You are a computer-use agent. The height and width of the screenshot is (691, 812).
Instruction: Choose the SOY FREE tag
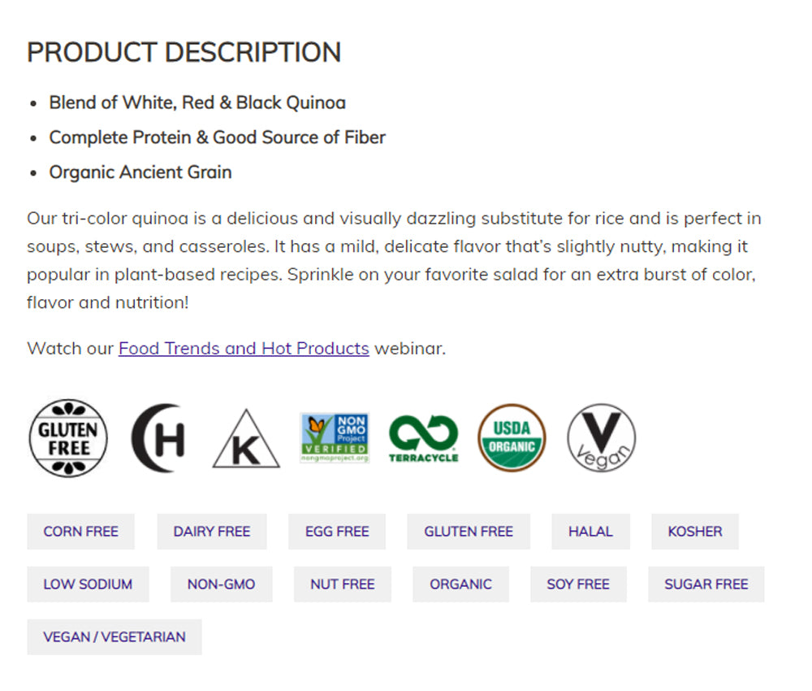578,585
